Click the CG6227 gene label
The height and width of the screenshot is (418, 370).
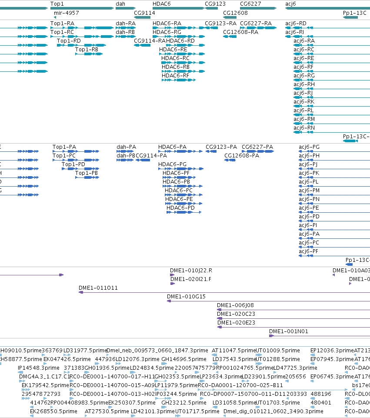[250, 4]
